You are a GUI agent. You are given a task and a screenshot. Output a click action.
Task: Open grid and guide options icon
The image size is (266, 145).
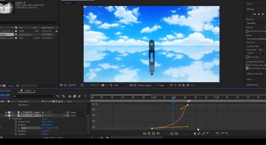tap(82, 85)
